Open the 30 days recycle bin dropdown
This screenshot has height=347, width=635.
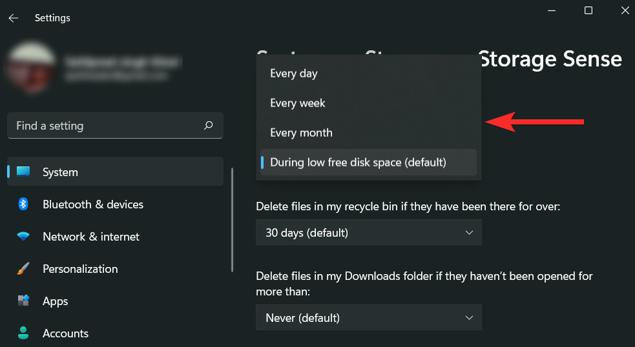(x=369, y=232)
